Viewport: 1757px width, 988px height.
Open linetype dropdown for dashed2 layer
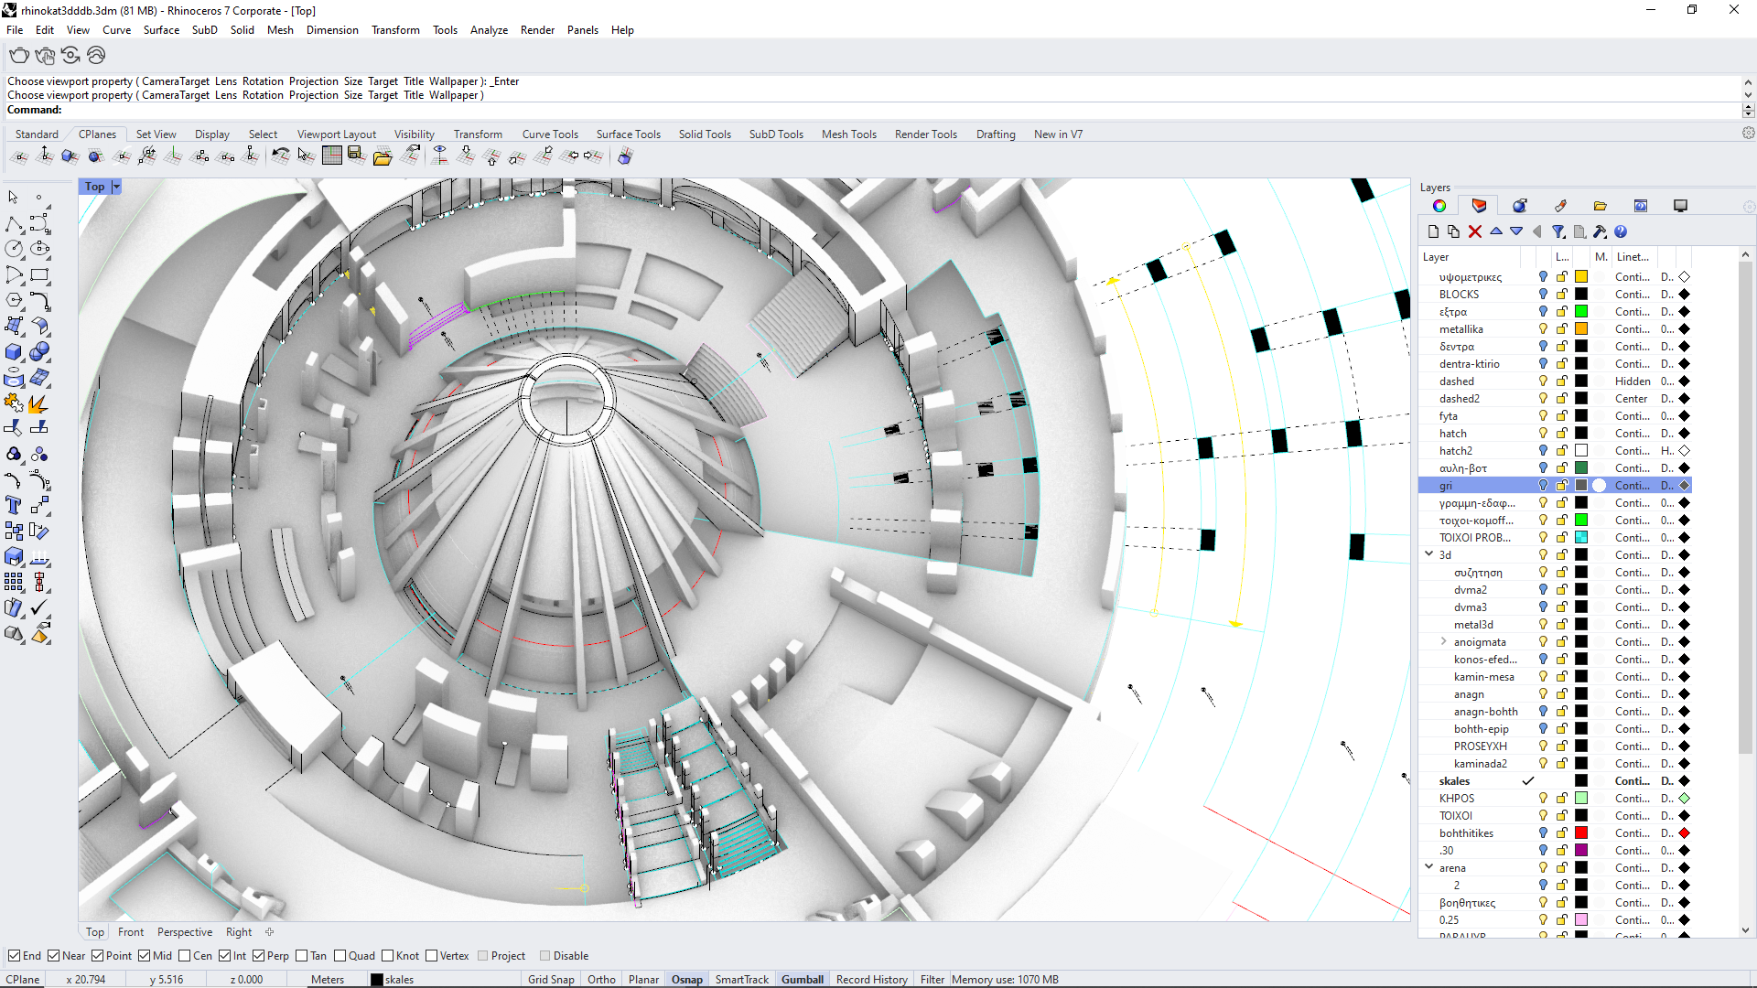(1632, 399)
